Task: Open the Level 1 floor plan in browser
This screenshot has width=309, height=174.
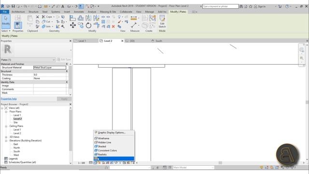Action: 17,115
